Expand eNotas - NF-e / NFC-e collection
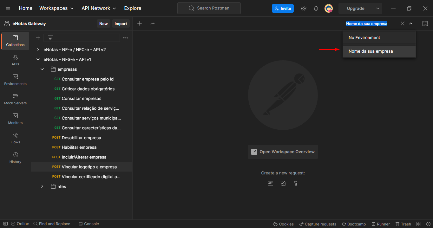 tap(38, 50)
